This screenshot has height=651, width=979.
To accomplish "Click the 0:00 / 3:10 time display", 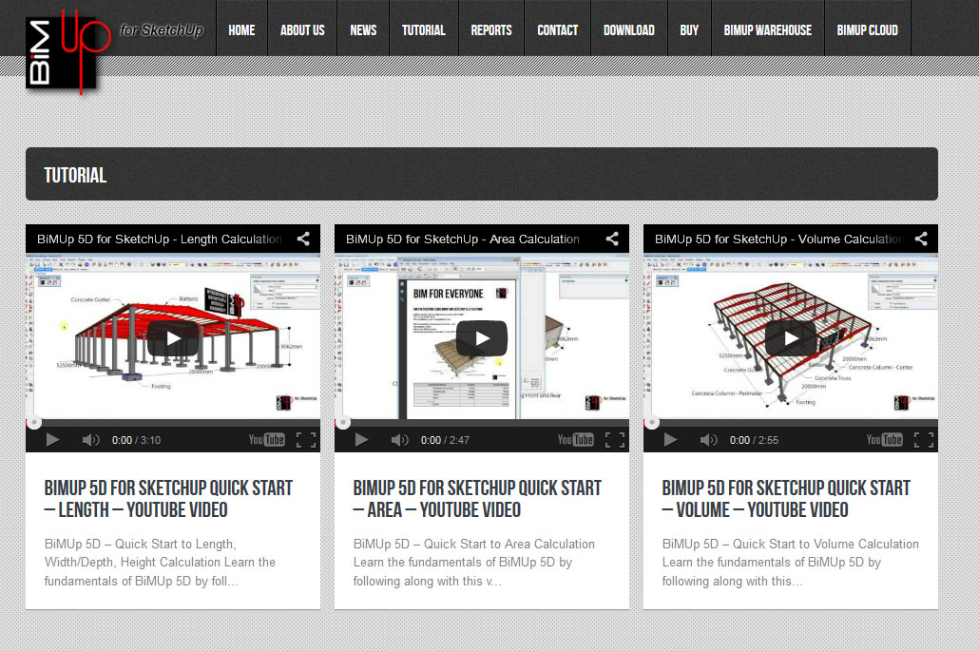I will point(136,440).
